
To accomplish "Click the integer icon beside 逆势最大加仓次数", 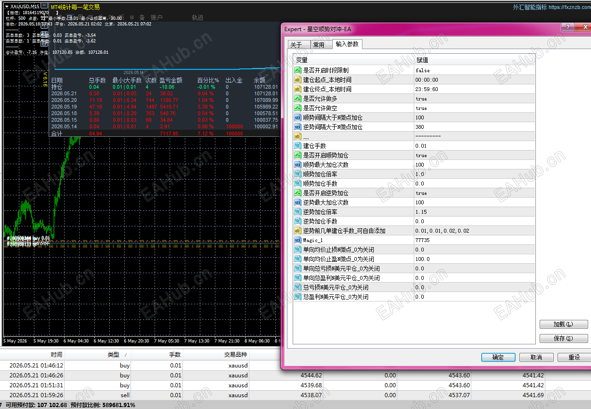I will tap(297, 202).
